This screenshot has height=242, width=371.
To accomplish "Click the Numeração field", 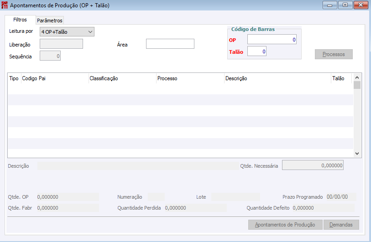I will tap(156, 197).
